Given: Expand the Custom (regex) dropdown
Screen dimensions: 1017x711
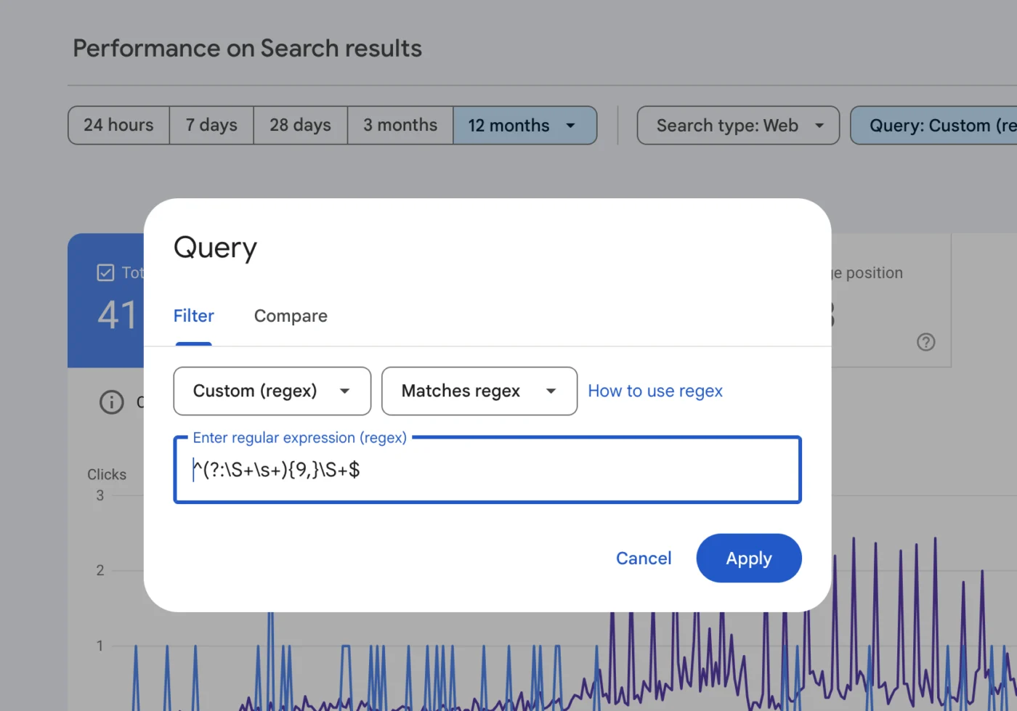Looking at the screenshot, I should [x=272, y=391].
